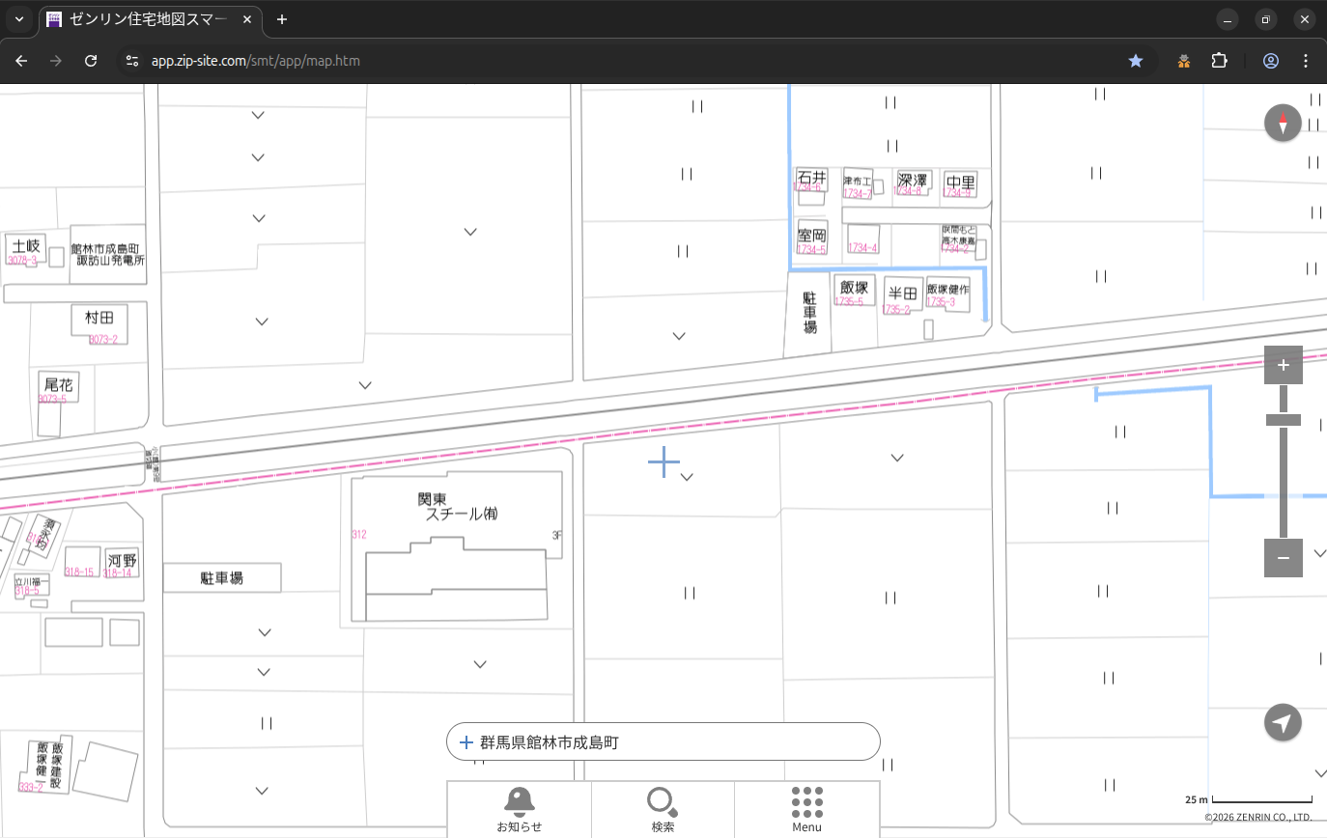Click the plus icon beside 群馬県館林市成島町
Screen dimensions: 1327x838
[x=466, y=742]
